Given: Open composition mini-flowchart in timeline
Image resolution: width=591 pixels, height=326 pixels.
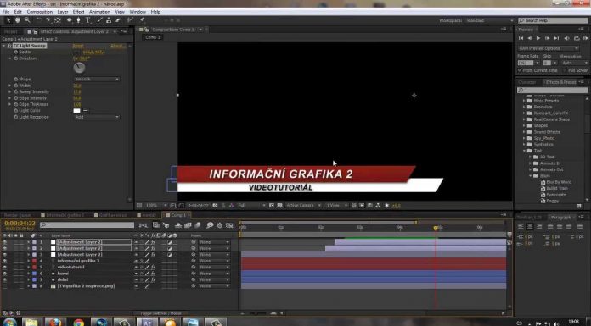Looking at the screenshot, I should tap(143, 225).
